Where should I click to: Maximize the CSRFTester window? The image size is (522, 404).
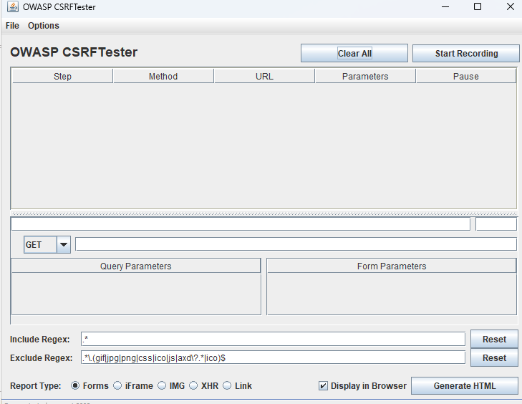[478, 6]
